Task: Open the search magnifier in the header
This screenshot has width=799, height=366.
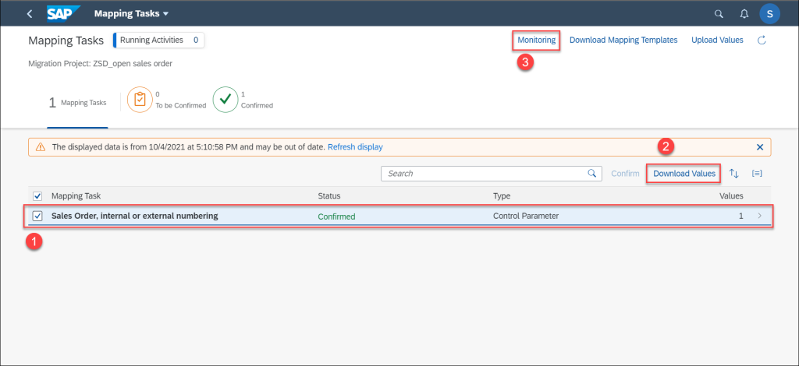Action: (x=719, y=14)
